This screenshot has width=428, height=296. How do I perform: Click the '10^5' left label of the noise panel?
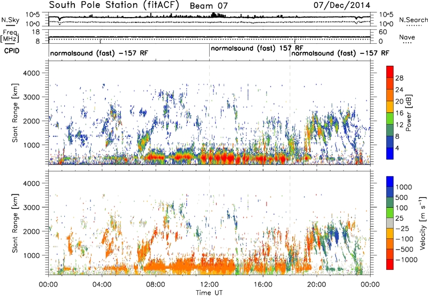tap(33, 14)
